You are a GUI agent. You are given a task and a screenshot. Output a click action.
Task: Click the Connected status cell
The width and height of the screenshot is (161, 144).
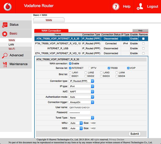[x=111, y=44]
